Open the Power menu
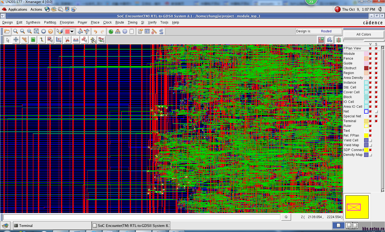The height and width of the screenshot is (232, 385). tap(82, 22)
